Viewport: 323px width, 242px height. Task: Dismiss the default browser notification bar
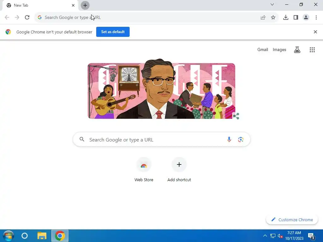pyautogui.click(x=315, y=32)
